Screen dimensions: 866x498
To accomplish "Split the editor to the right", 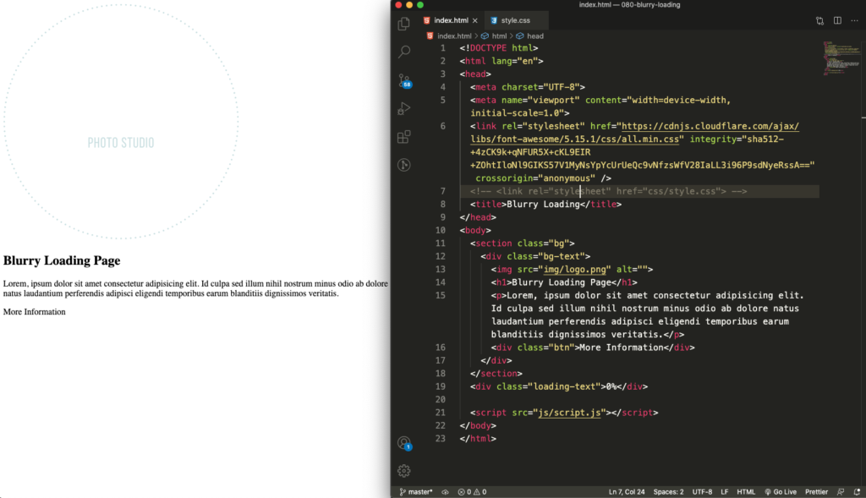I will (837, 20).
